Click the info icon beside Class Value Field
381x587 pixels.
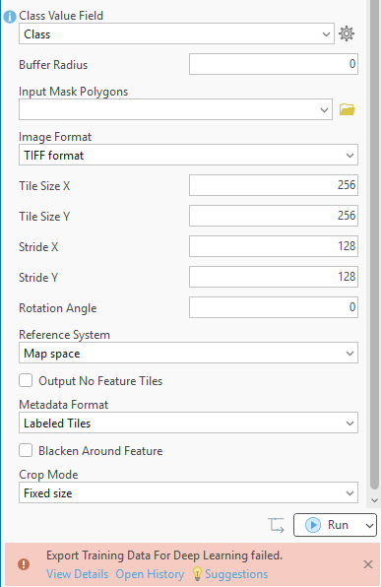click(10, 17)
